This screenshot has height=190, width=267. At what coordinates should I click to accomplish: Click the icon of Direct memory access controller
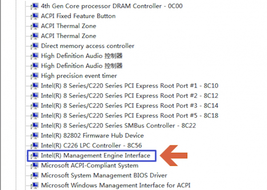[x=35, y=46]
